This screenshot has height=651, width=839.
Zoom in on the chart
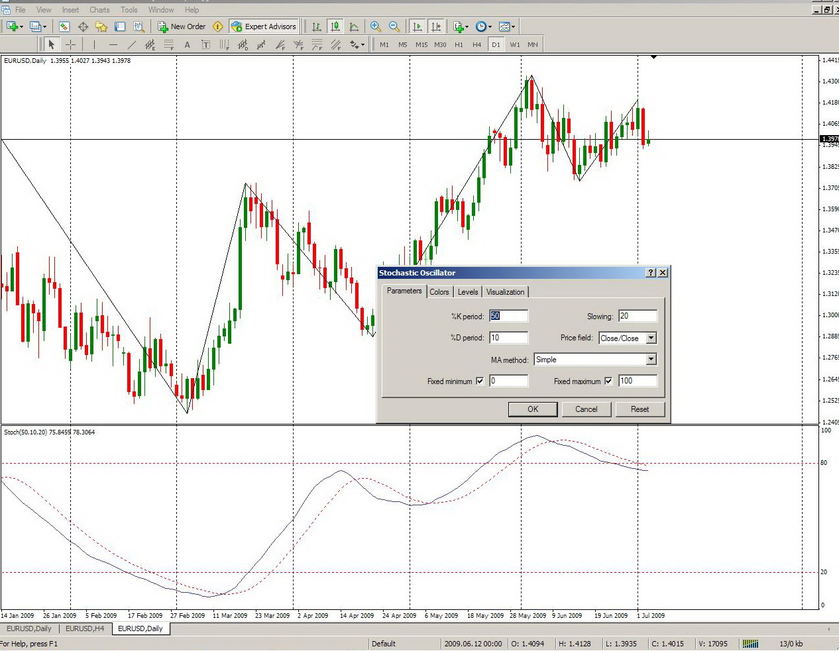(x=376, y=26)
